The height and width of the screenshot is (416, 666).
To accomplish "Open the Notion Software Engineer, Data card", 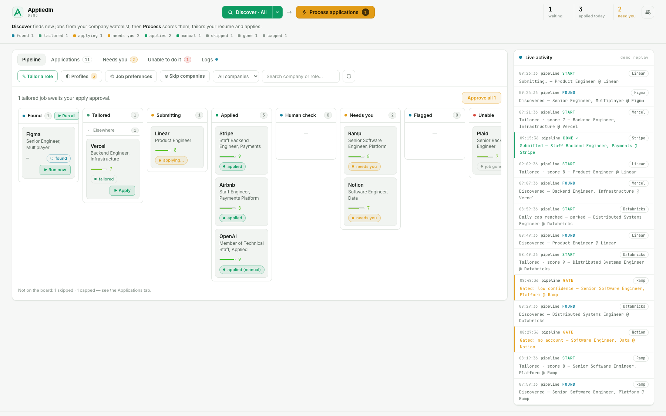I will (370, 202).
